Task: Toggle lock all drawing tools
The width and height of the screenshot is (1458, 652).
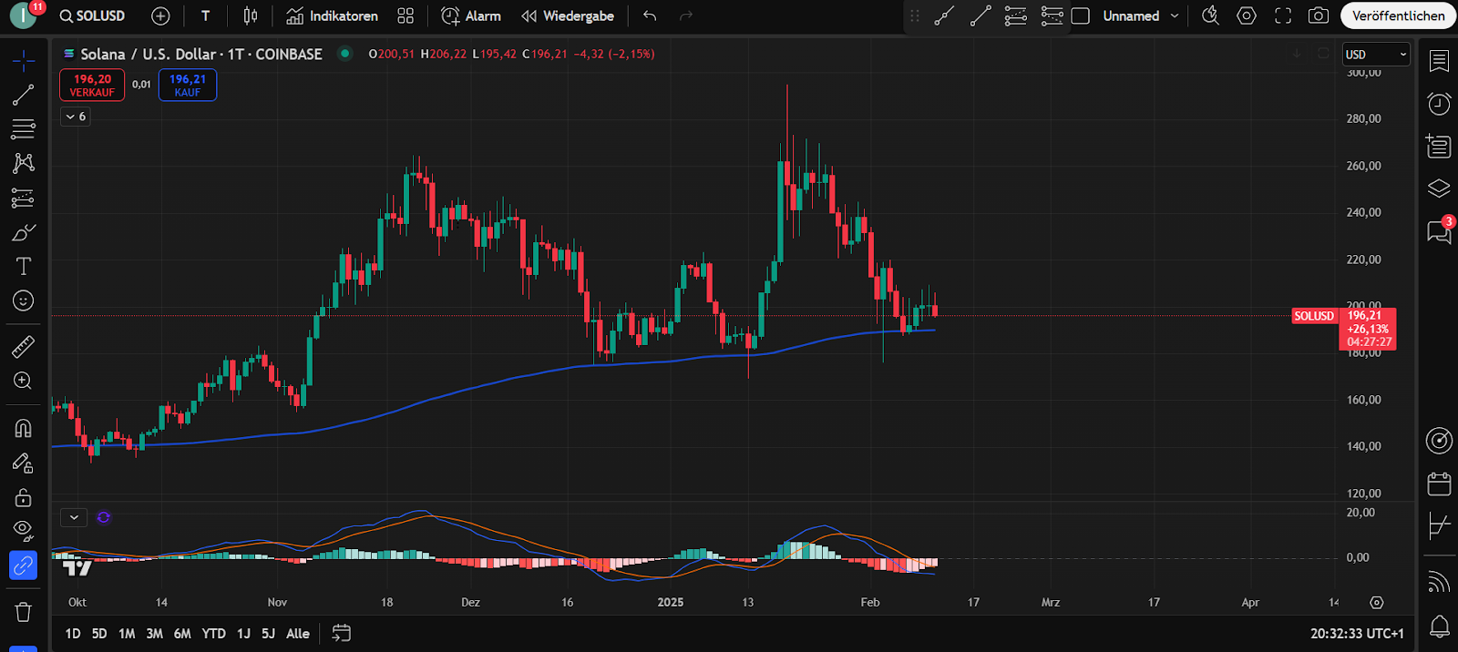Action: [x=23, y=497]
